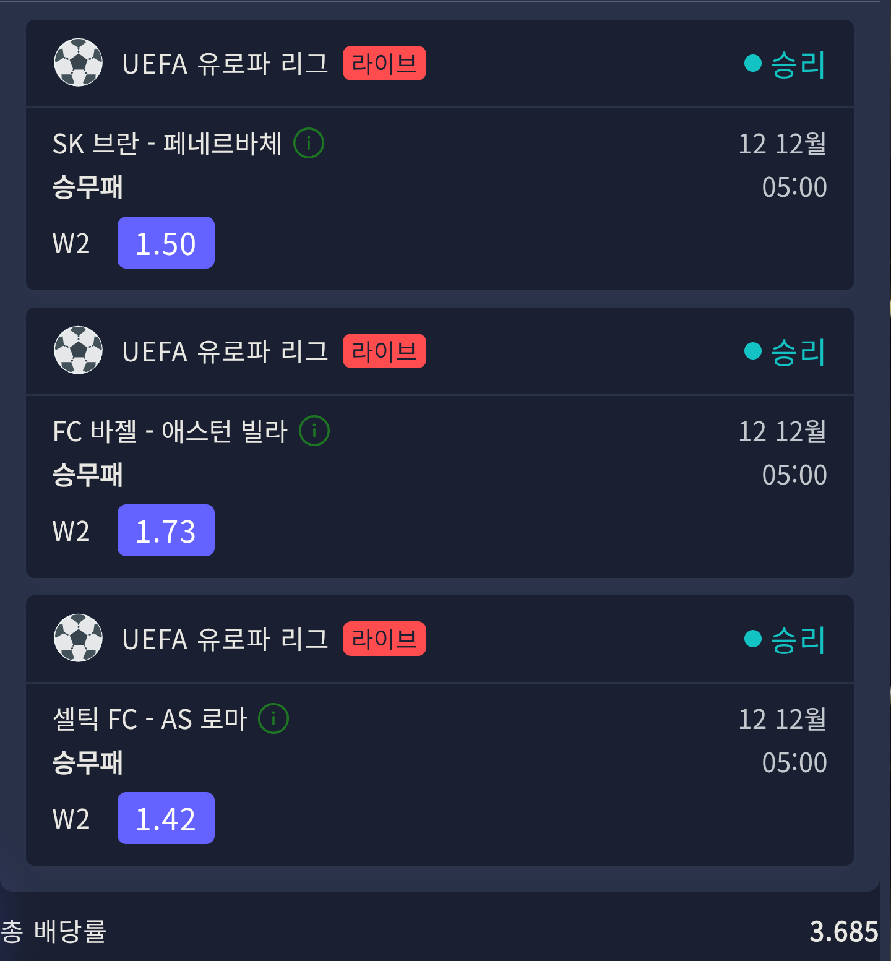Open info icon next to SK 브란 - 페네르바체
The image size is (891, 961).
[309, 143]
